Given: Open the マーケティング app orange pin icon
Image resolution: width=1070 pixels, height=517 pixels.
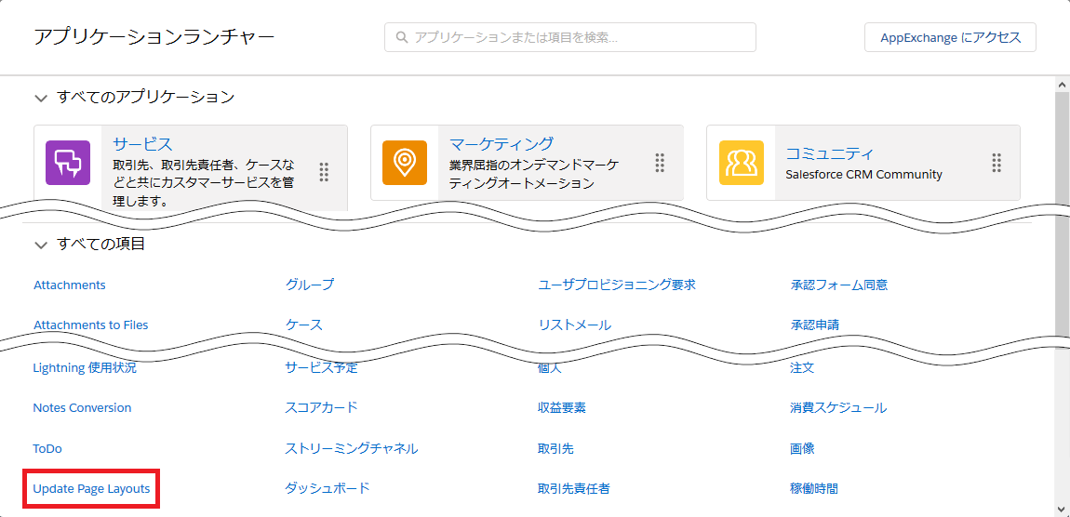Looking at the screenshot, I should (405, 163).
